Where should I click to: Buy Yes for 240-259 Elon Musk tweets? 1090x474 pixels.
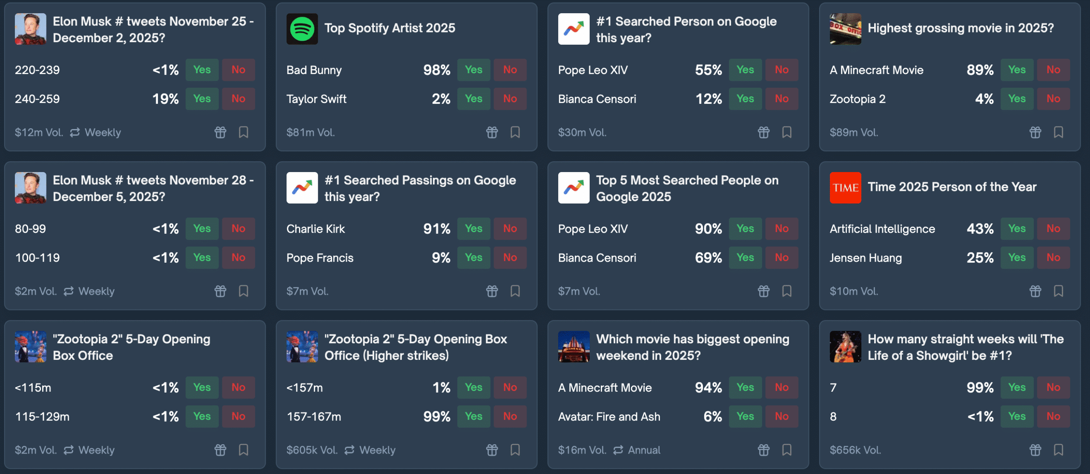click(x=202, y=99)
